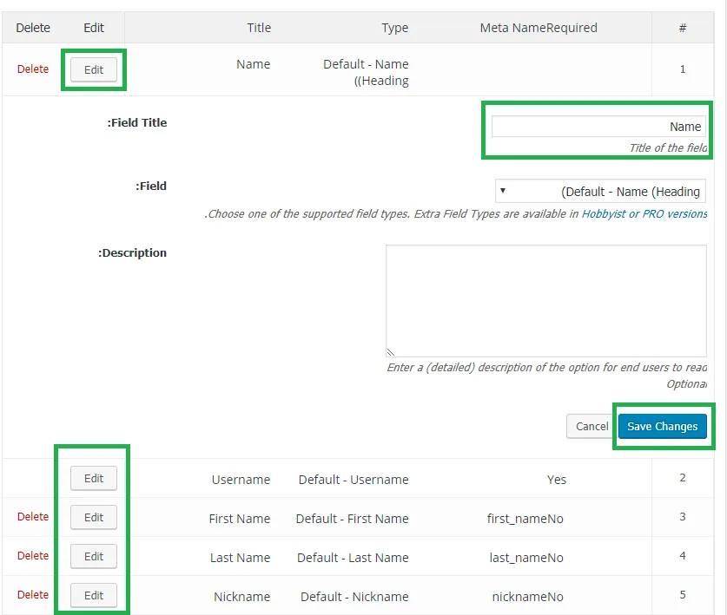
Task: Click Edit button for Name row
Action: [x=94, y=69]
